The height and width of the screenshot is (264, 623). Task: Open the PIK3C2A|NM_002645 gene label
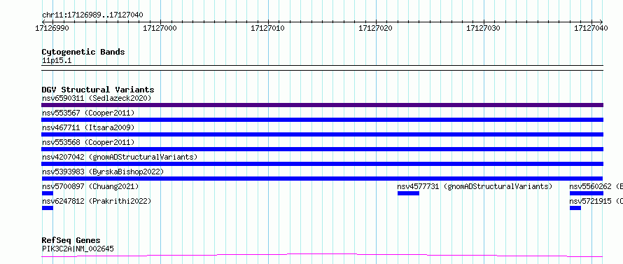[78, 249]
